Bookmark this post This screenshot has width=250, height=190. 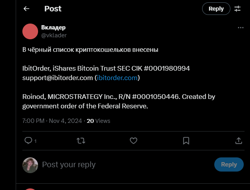click(186, 141)
